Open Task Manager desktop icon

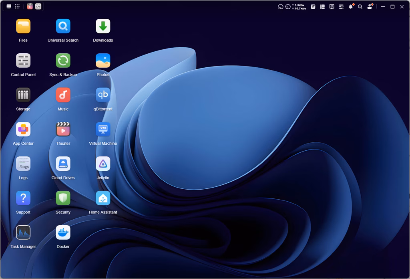pyautogui.click(x=23, y=233)
